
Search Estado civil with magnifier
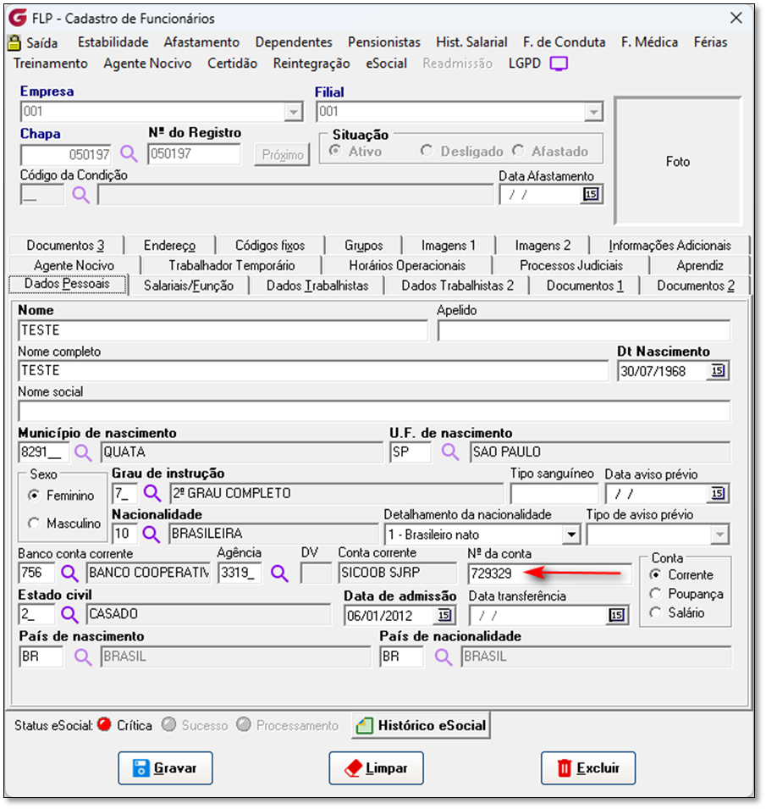69,614
